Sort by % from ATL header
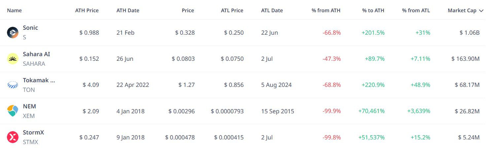The width and height of the screenshot is (489, 150). pyautogui.click(x=416, y=10)
